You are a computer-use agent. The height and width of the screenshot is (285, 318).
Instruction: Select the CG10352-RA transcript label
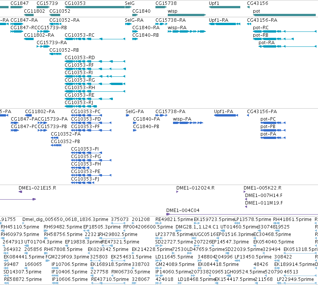[65, 20]
